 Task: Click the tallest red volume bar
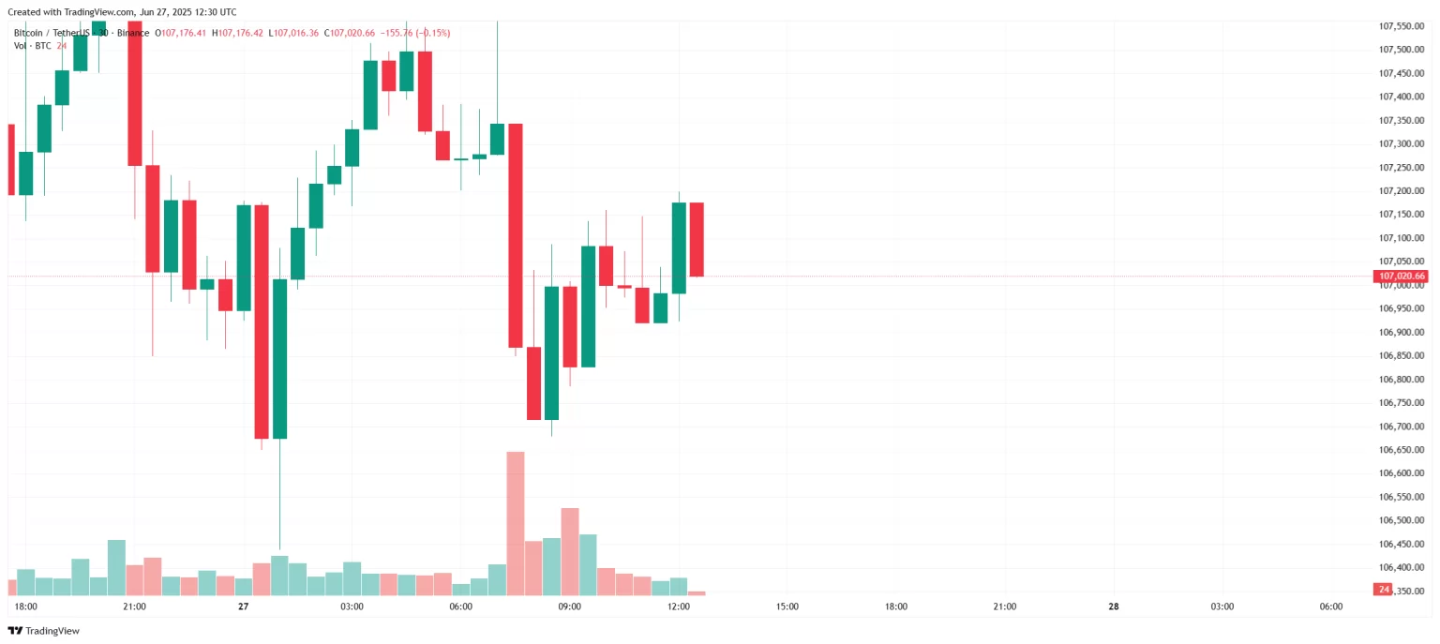pyautogui.click(x=515, y=523)
